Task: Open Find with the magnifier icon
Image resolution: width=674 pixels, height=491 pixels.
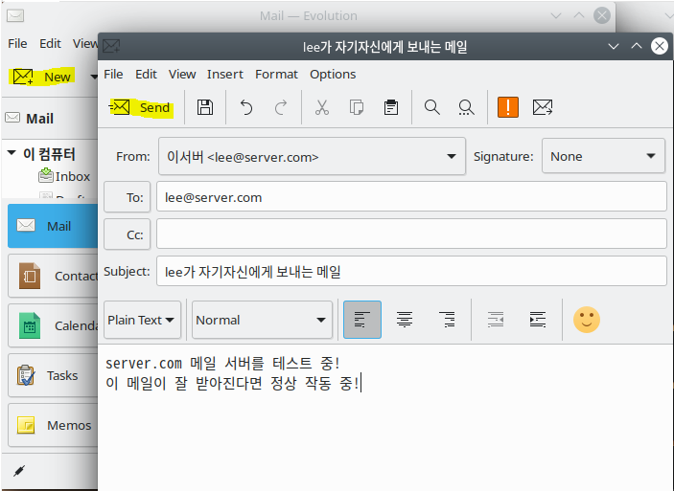Action: coord(432,107)
